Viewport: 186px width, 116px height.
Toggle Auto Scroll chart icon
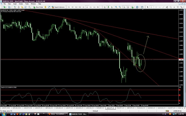tap(124, 7)
